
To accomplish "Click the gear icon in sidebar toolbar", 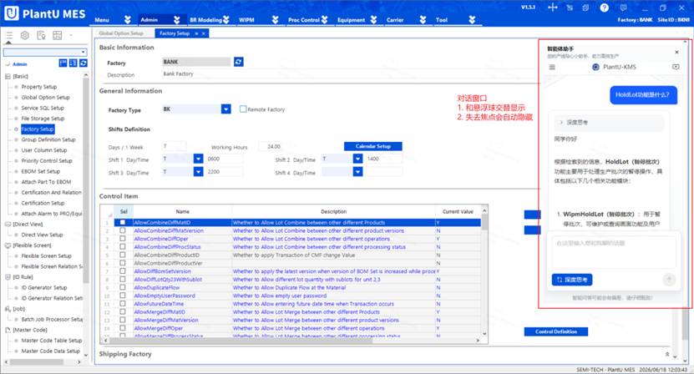I will click(25, 35).
